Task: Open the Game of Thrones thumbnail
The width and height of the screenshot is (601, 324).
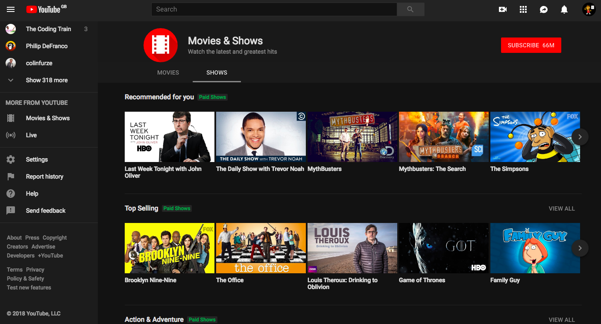Action: pyautogui.click(x=443, y=248)
